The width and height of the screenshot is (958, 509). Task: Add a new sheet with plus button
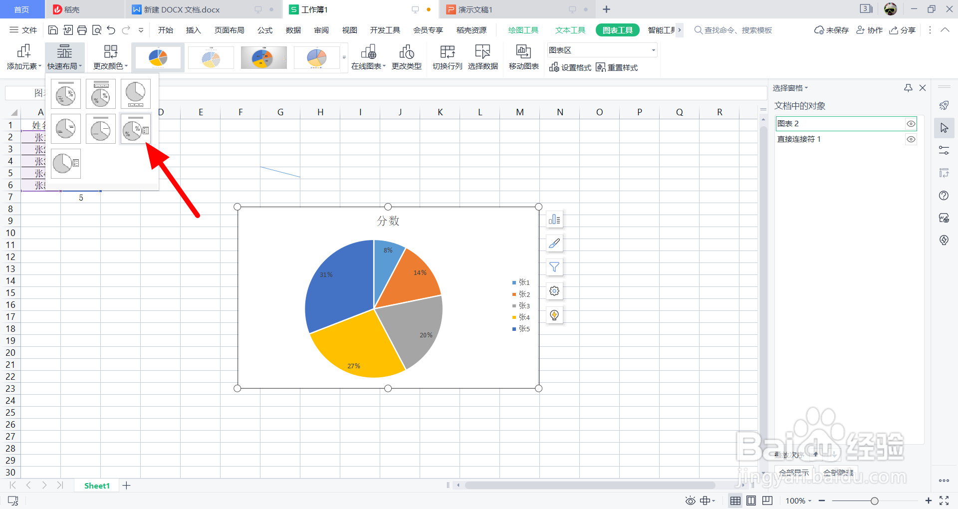pos(127,486)
